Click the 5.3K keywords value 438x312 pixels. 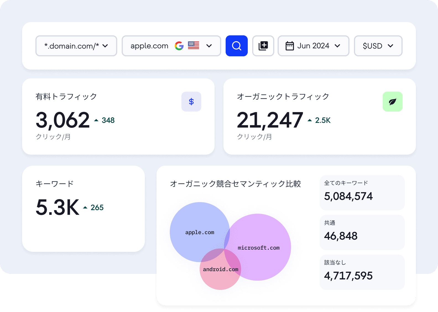point(58,208)
